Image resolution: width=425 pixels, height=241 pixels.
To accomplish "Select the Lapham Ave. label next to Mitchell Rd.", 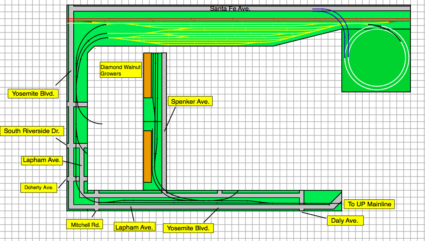I will click(x=134, y=227).
